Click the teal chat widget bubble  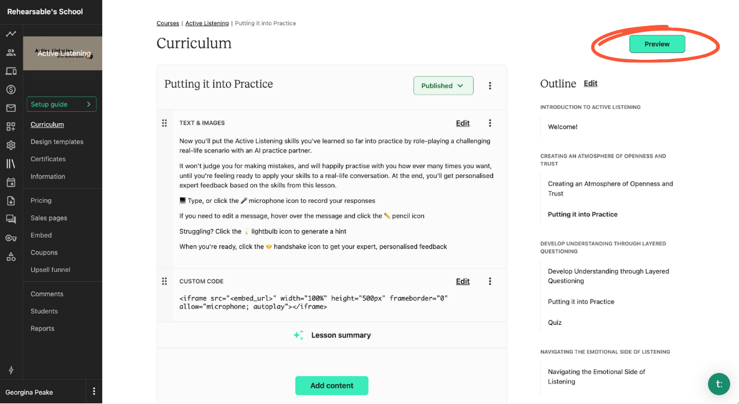click(x=719, y=383)
